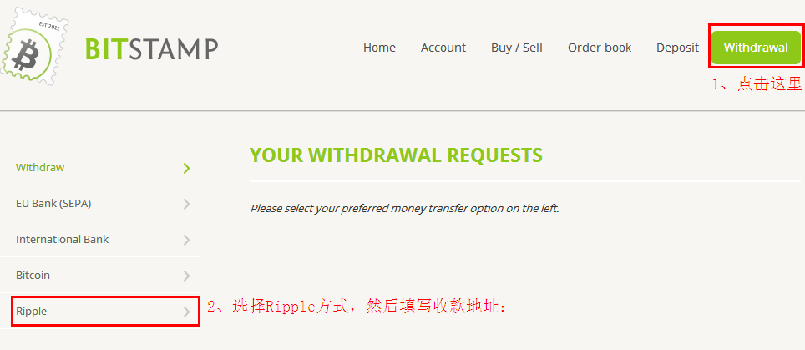Open the Order book page
Image resolution: width=805 pixels, height=350 pixels.
599,48
